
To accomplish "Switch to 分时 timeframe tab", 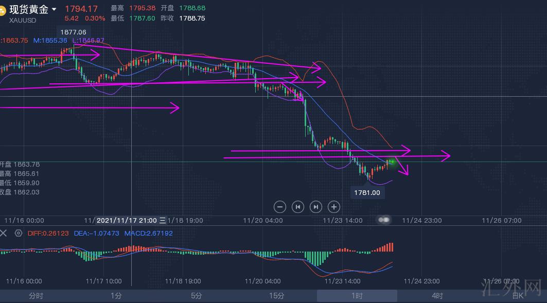I will pos(36,296).
